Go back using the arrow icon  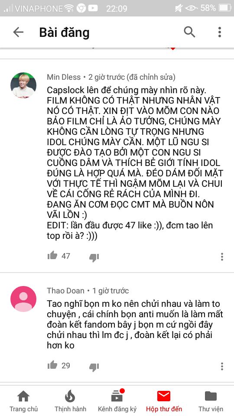[x=18, y=32]
